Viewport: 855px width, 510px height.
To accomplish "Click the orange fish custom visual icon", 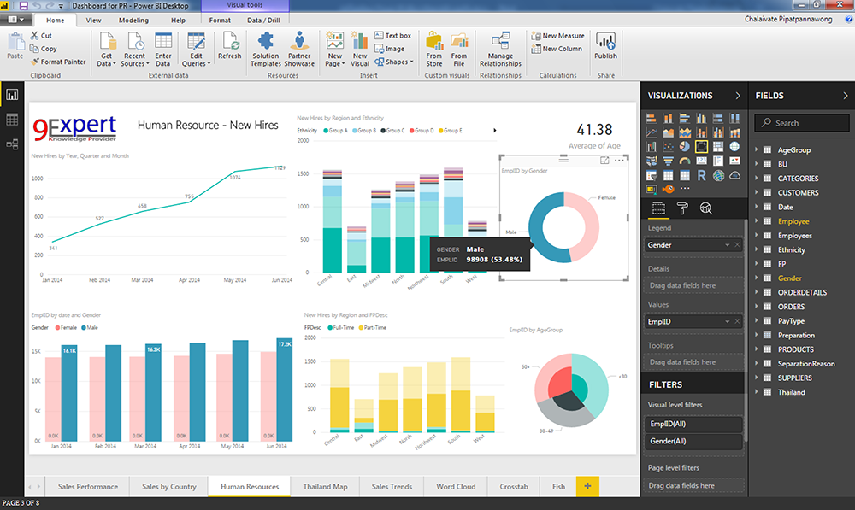I will tap(669, 189).
